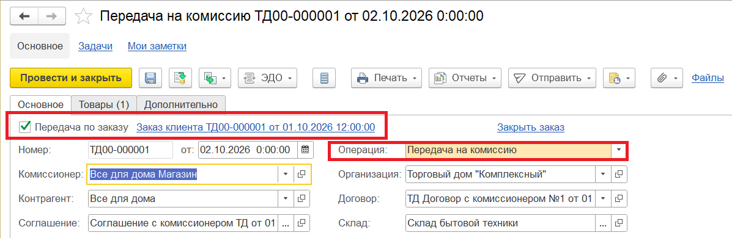Screen dimensions: 732x238
Task: Add document to favorites with star icon
Action: tap(84, 16)
